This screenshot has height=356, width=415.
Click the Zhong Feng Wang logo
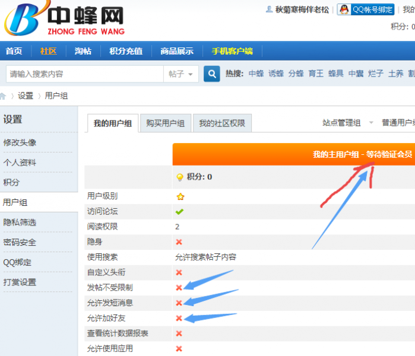64,21
